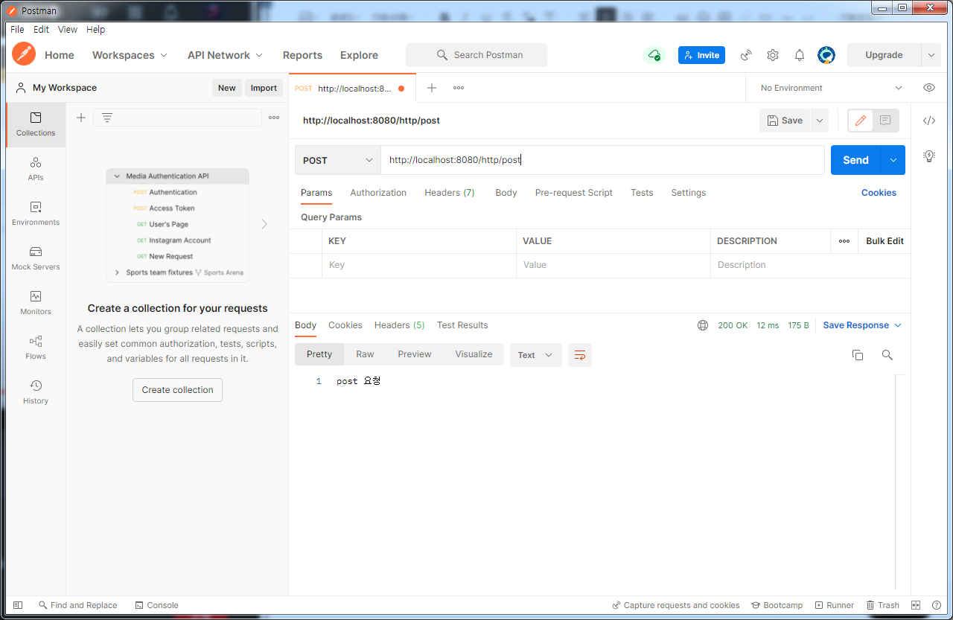Viewport: 953px width, 620px height.
Task: Click the network globe icon in response bar
Action: [703, 325]
